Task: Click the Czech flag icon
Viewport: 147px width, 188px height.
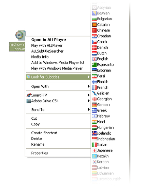Action: (x=94, y=42)
